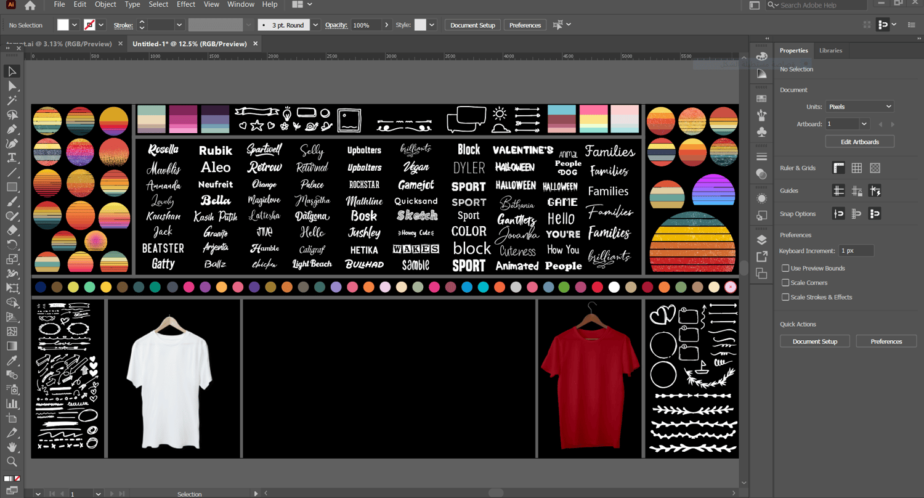Toggle Show Transparency Grid

click(x=875, y=168)
